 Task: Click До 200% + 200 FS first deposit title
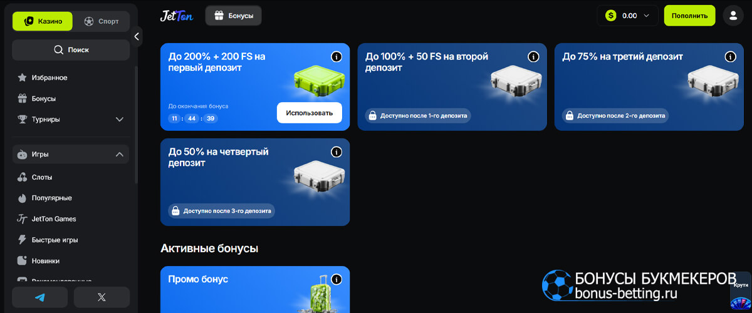(217, 61)
